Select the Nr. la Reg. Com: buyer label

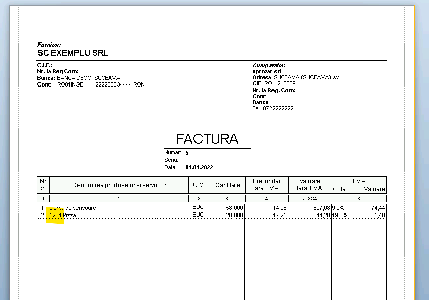[274, 90]
